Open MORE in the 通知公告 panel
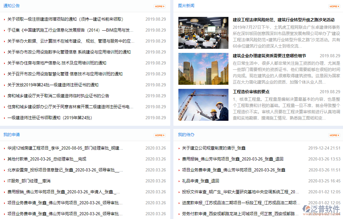 coord(159,6)
